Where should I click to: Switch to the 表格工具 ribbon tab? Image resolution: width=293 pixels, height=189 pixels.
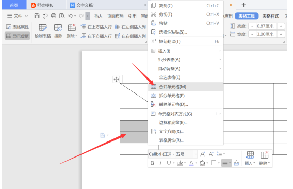click(x=247, y=16)
